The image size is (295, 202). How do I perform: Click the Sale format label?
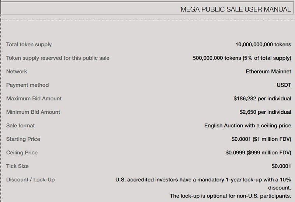click(20, 126)
